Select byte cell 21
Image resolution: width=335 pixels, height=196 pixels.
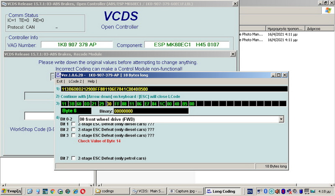point(94,104)
